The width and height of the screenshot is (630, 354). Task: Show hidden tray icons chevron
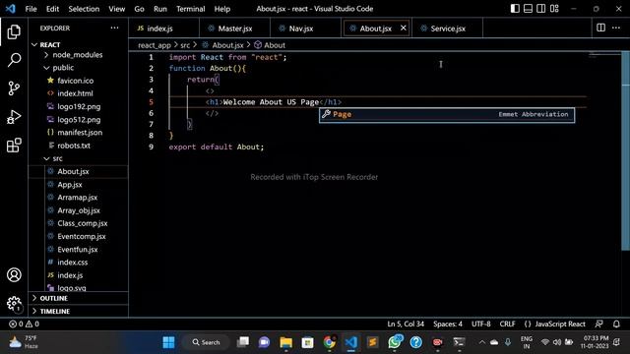tap(481, 342)
